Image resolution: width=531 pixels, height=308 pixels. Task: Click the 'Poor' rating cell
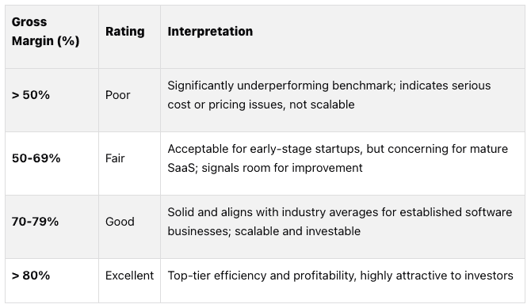pos(129,101)
